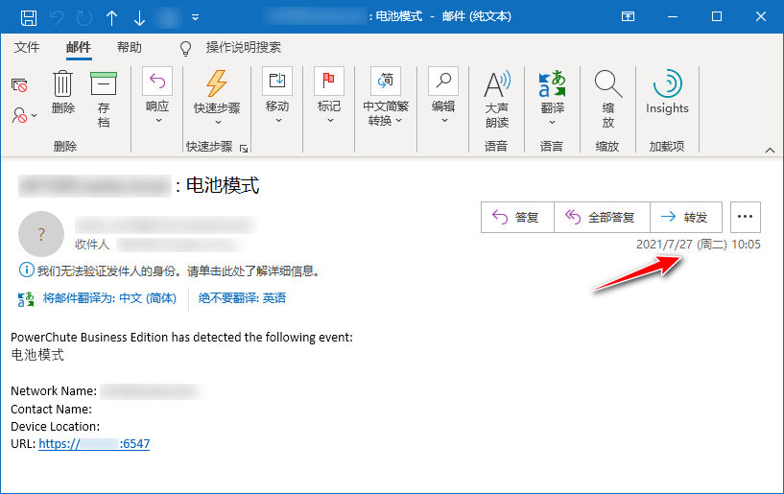Click the 2021/7/27 (周二) 10:05 timestamp
This screenshot has width=784, height=494.
click(x=698, y=245)
